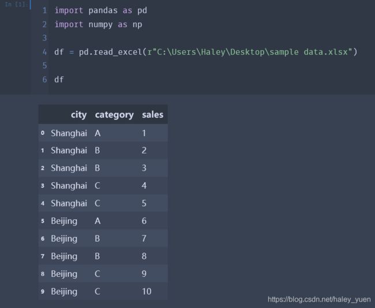Open the blog.csdn.net/haley_yuen watermark link

tap(319, 299)
